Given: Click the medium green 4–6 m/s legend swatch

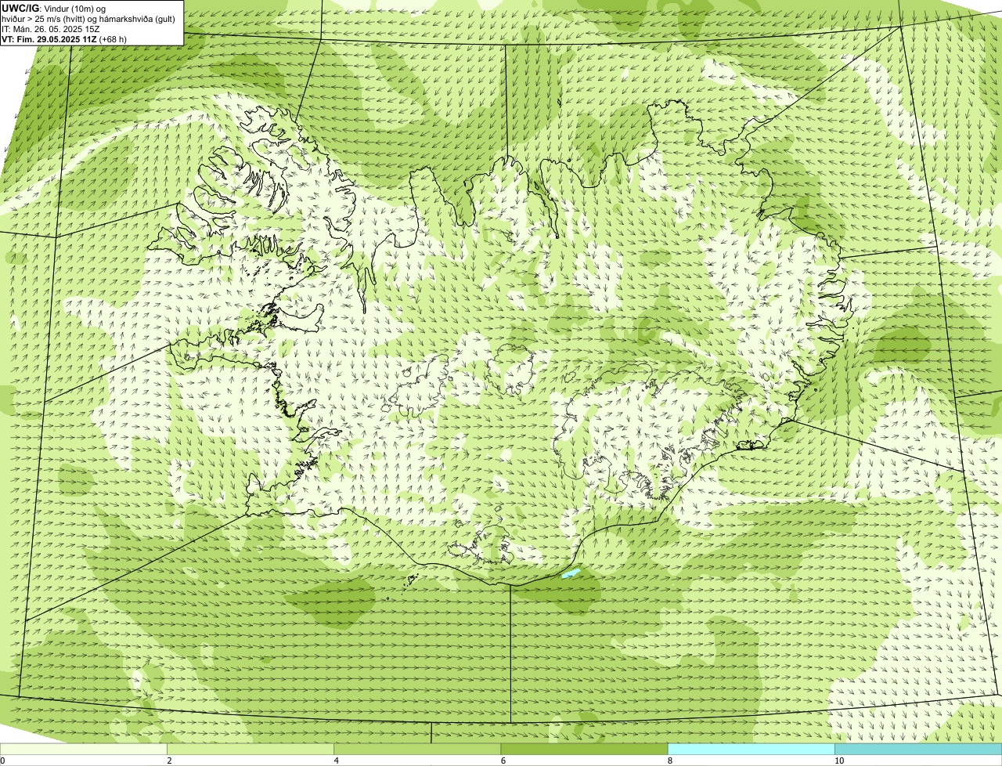Looking at the screenshot, I should point(417,749).
